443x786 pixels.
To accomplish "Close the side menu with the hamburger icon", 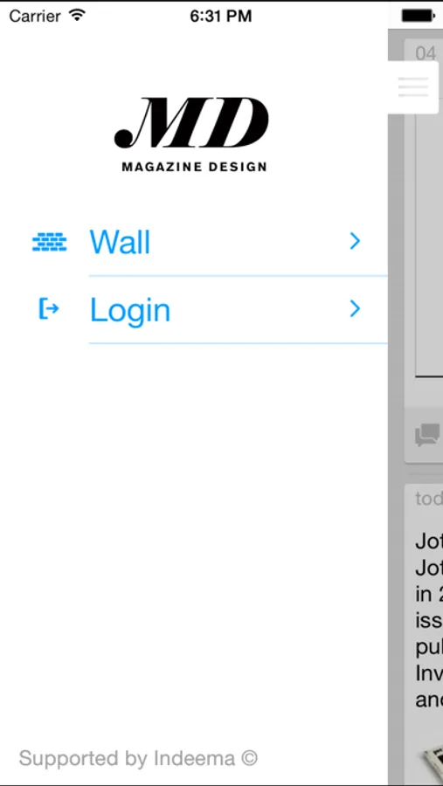I will click(413, 87).
